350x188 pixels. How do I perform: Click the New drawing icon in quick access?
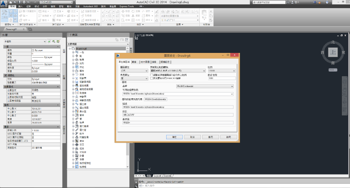11,2
